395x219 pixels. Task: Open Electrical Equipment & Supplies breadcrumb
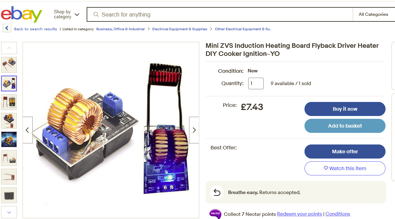pyautogui.click(x=180, y=29)
